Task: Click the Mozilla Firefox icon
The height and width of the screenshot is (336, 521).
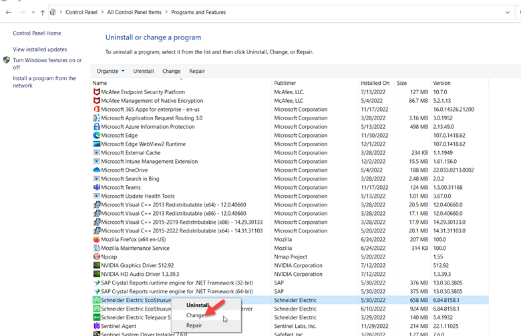Action: 96,239
